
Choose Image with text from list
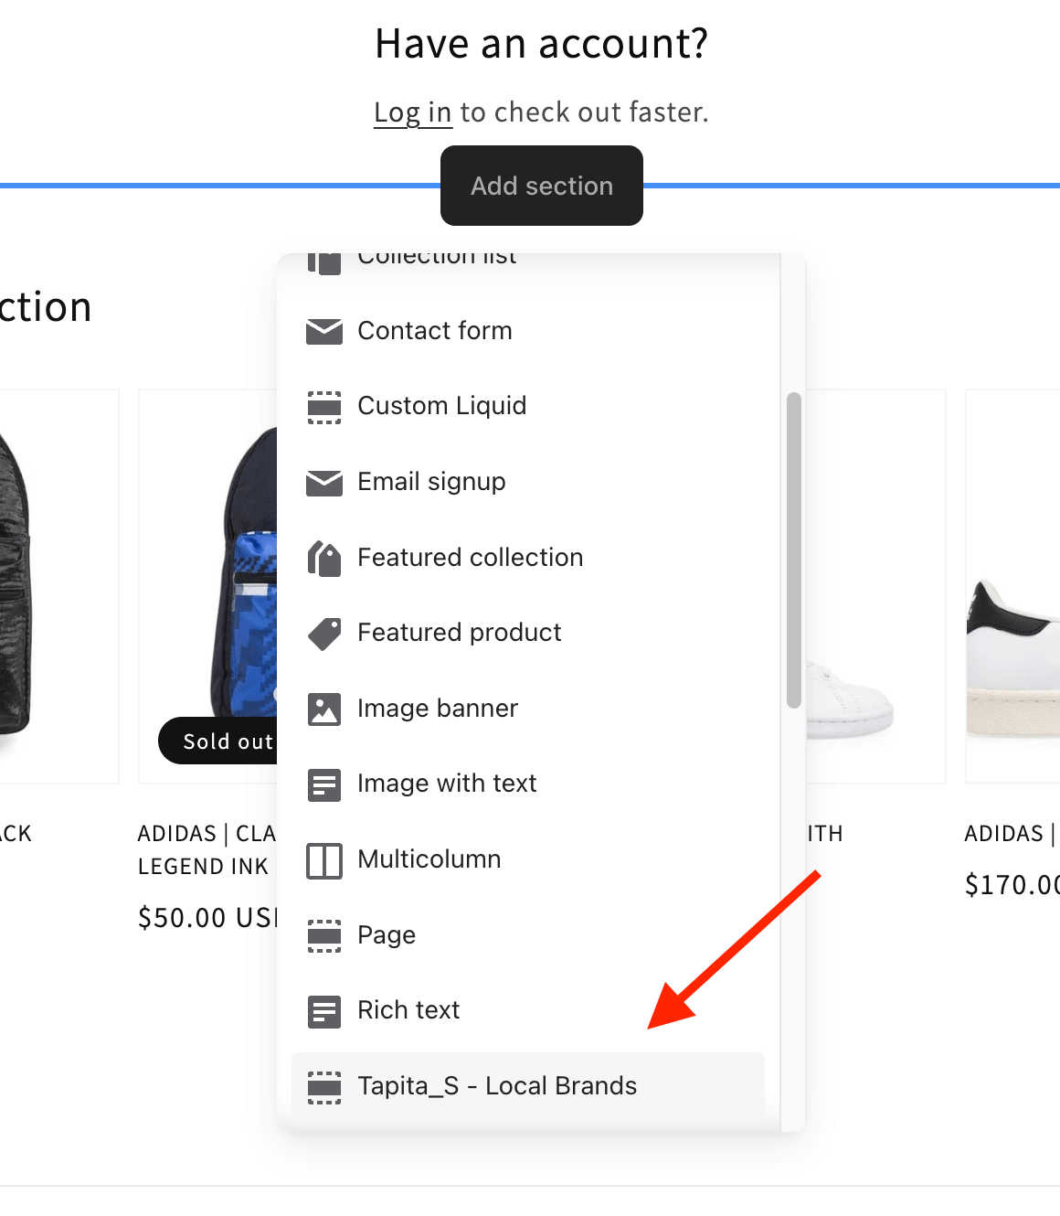(x=447, y=784)
